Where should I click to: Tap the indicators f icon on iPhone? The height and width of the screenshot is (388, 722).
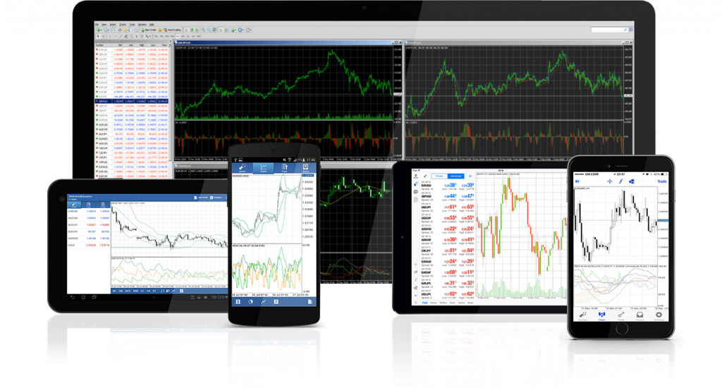pos(620,181)
